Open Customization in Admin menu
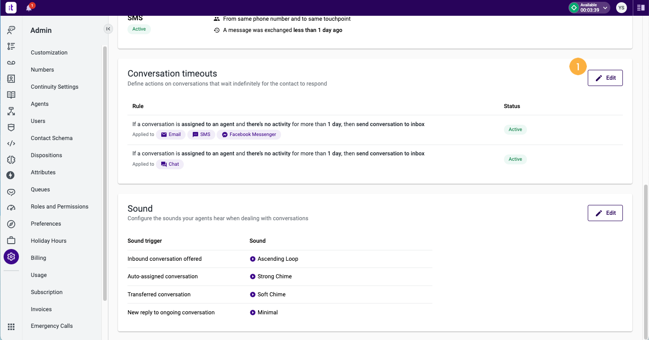649x340 pixels. (49, 53)
